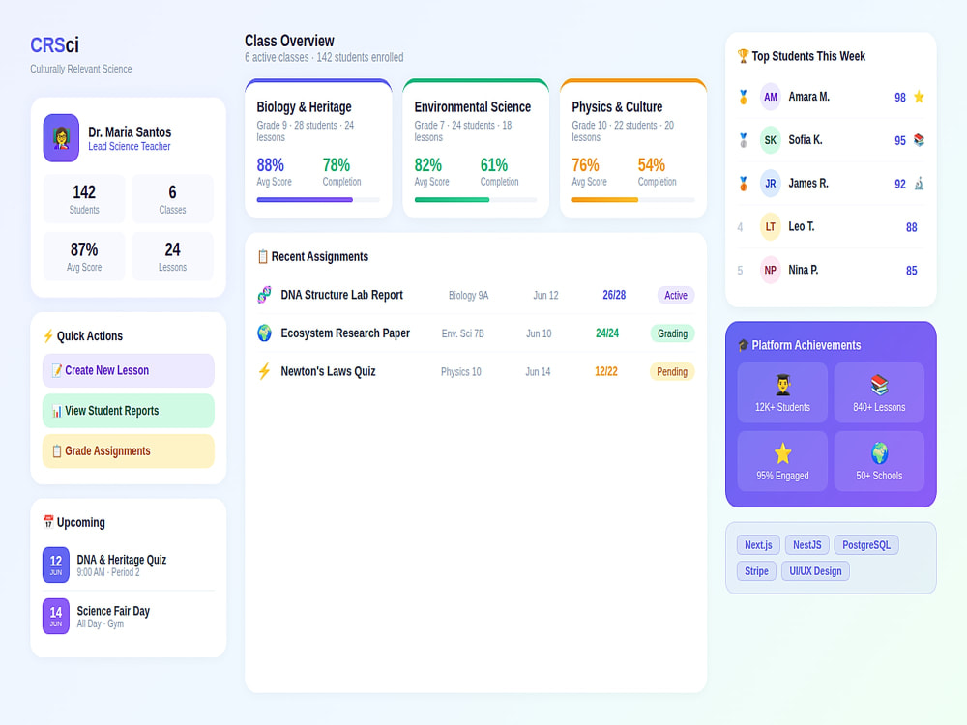Screen dimensions: 967x725
Task: Click the lightning icon beside Quick Actions
Action: point(48,336)
